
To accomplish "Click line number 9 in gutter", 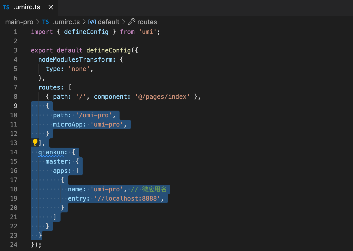I will (x=15, y=106).
